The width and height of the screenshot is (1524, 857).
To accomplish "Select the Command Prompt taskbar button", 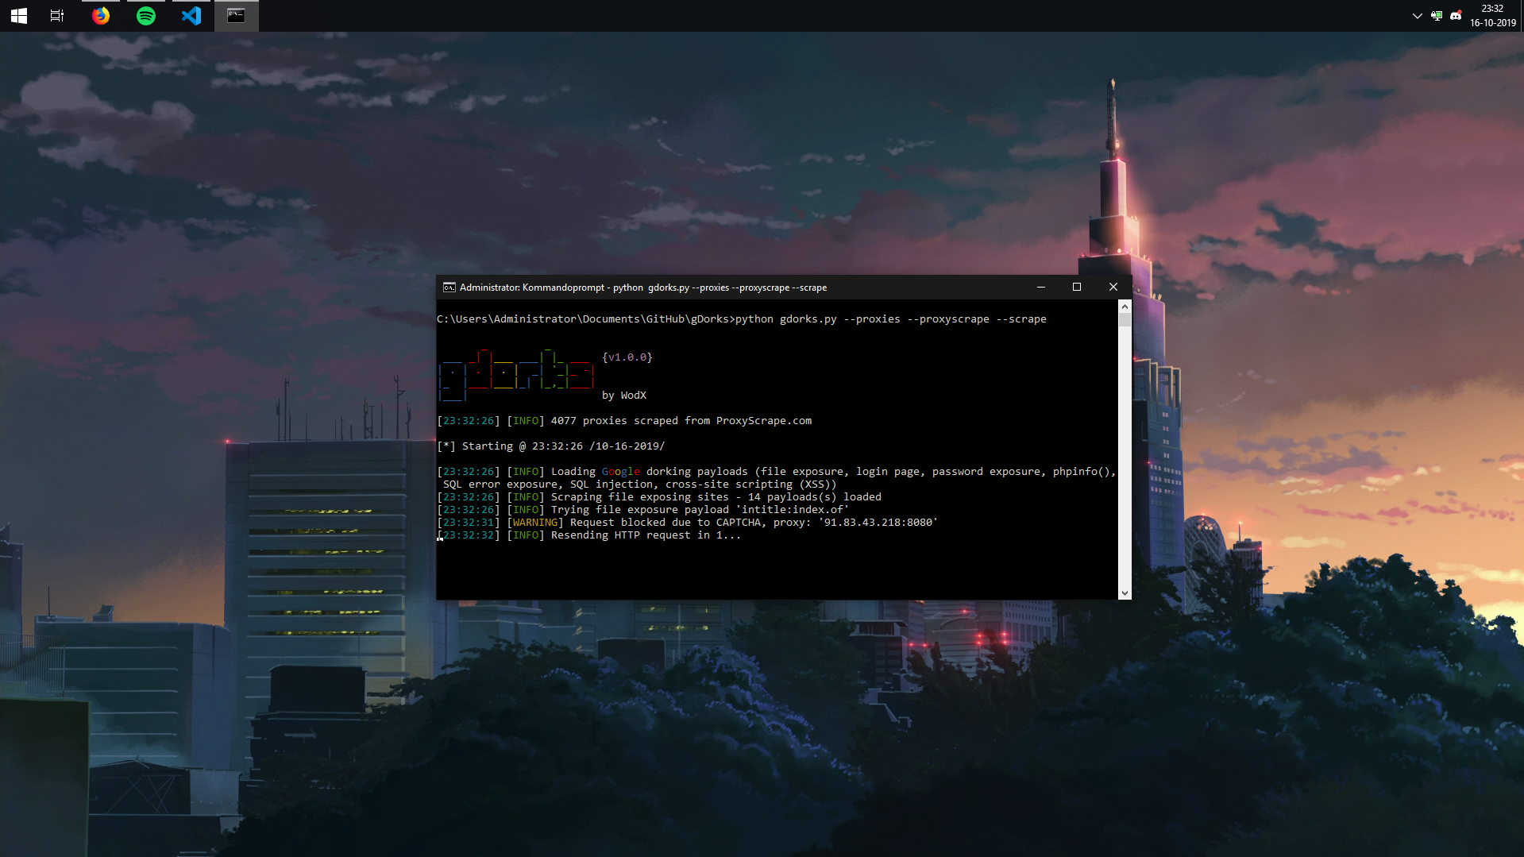I will pyautogui.click(x=236, y=16).
